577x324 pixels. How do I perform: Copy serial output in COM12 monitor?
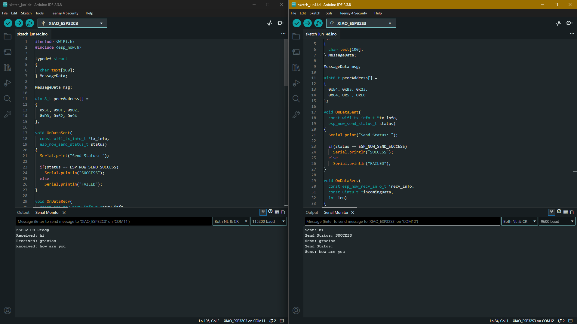(572, 212)
